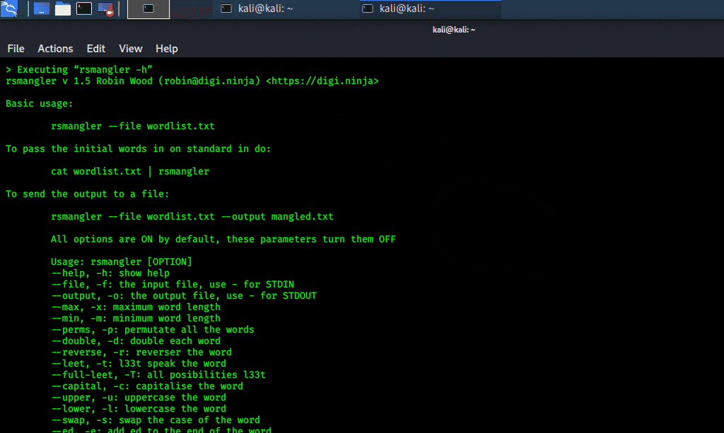
Task: Click '--output, -o: the output file' line
Action: 184,295
